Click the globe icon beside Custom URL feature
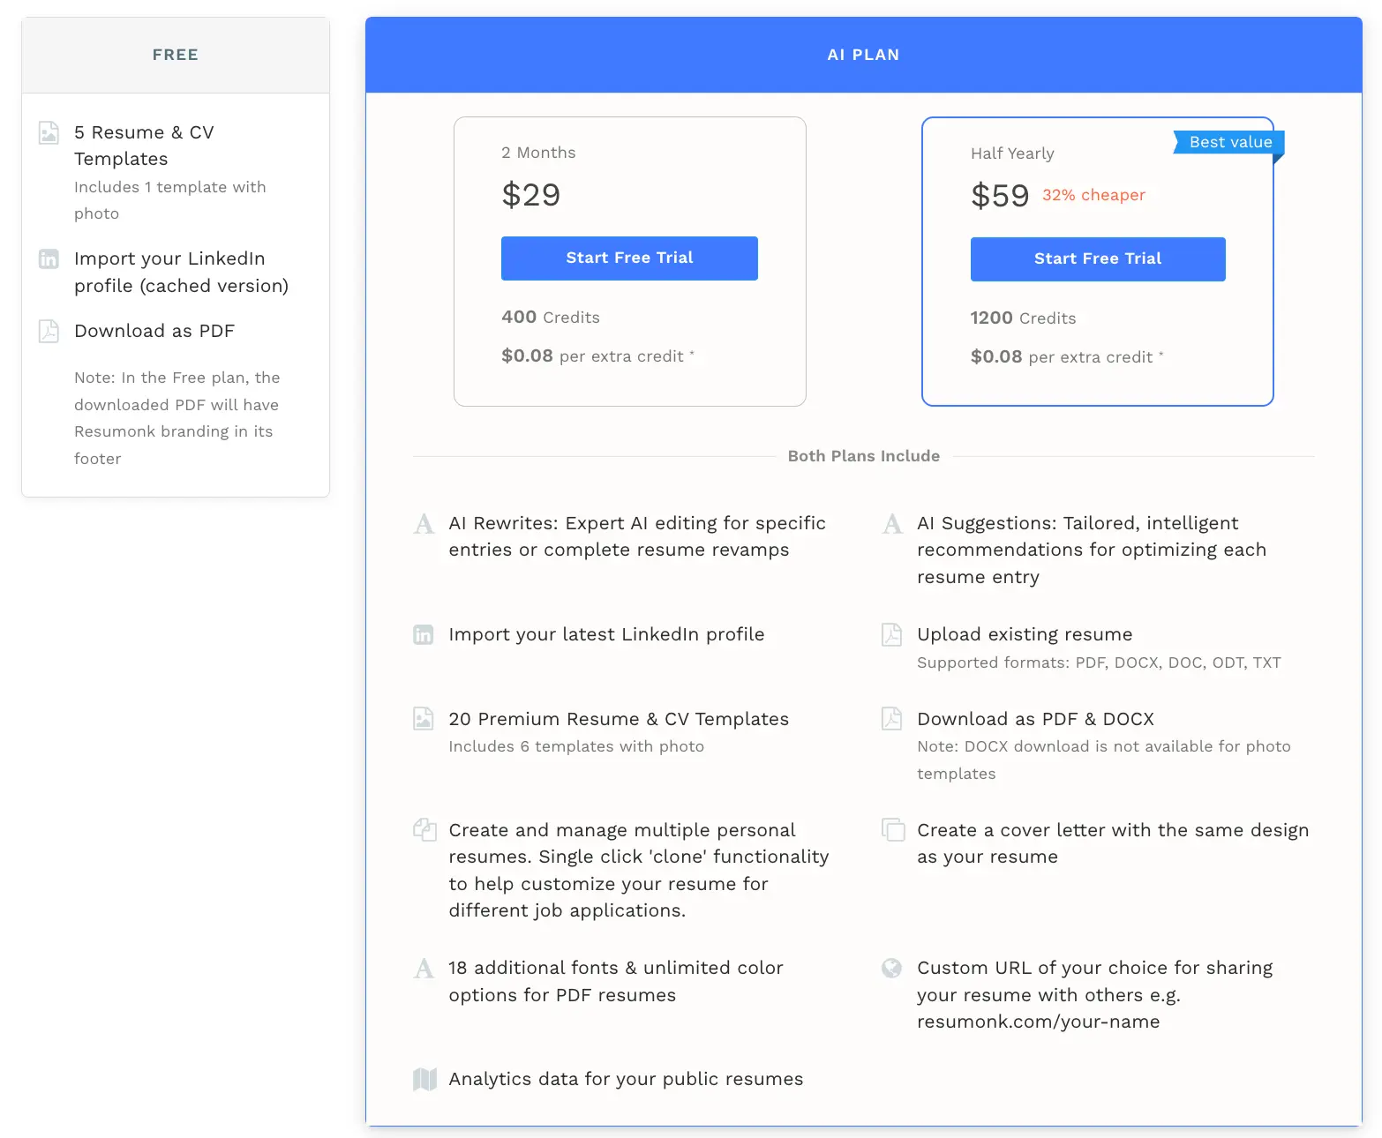 [x=892, y=968]
